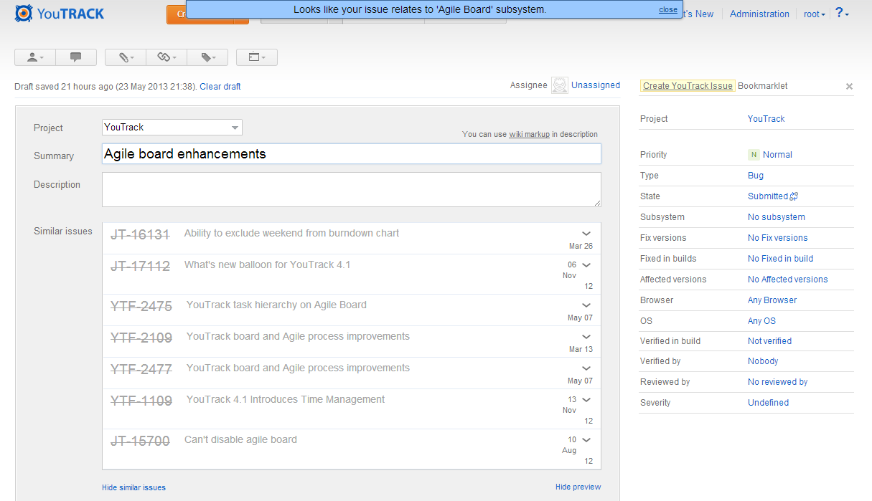Open the Project dropdown showing YouTrack
Screen dimensions: 872x501
(x=172, y=128)
